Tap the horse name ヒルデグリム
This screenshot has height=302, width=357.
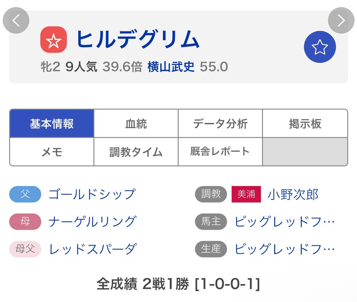[137, 40]
